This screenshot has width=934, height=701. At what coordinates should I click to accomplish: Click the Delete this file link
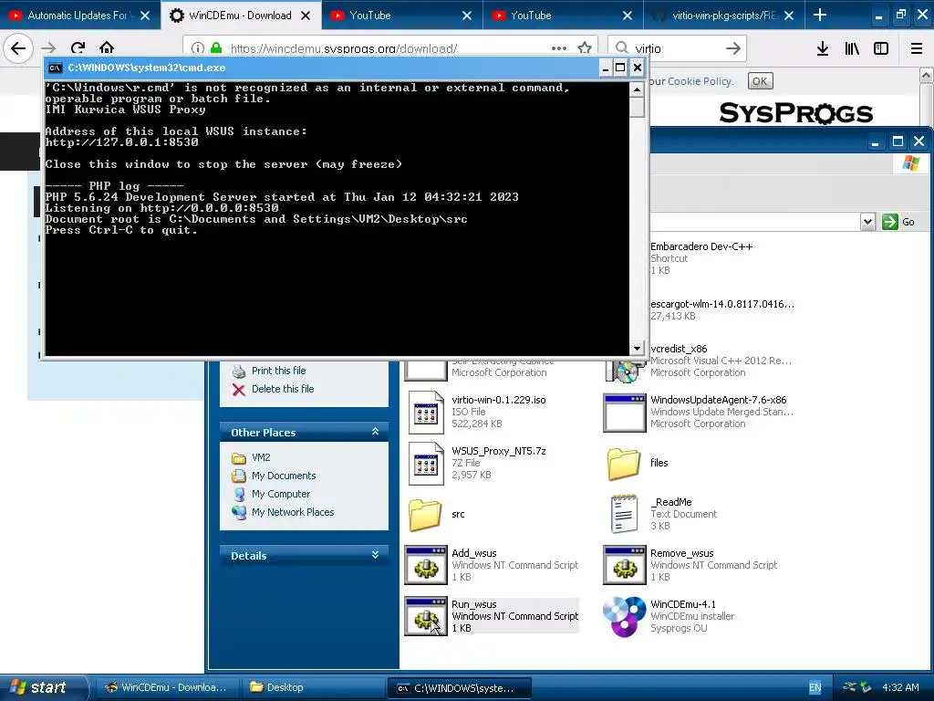[x=283, y=389]
